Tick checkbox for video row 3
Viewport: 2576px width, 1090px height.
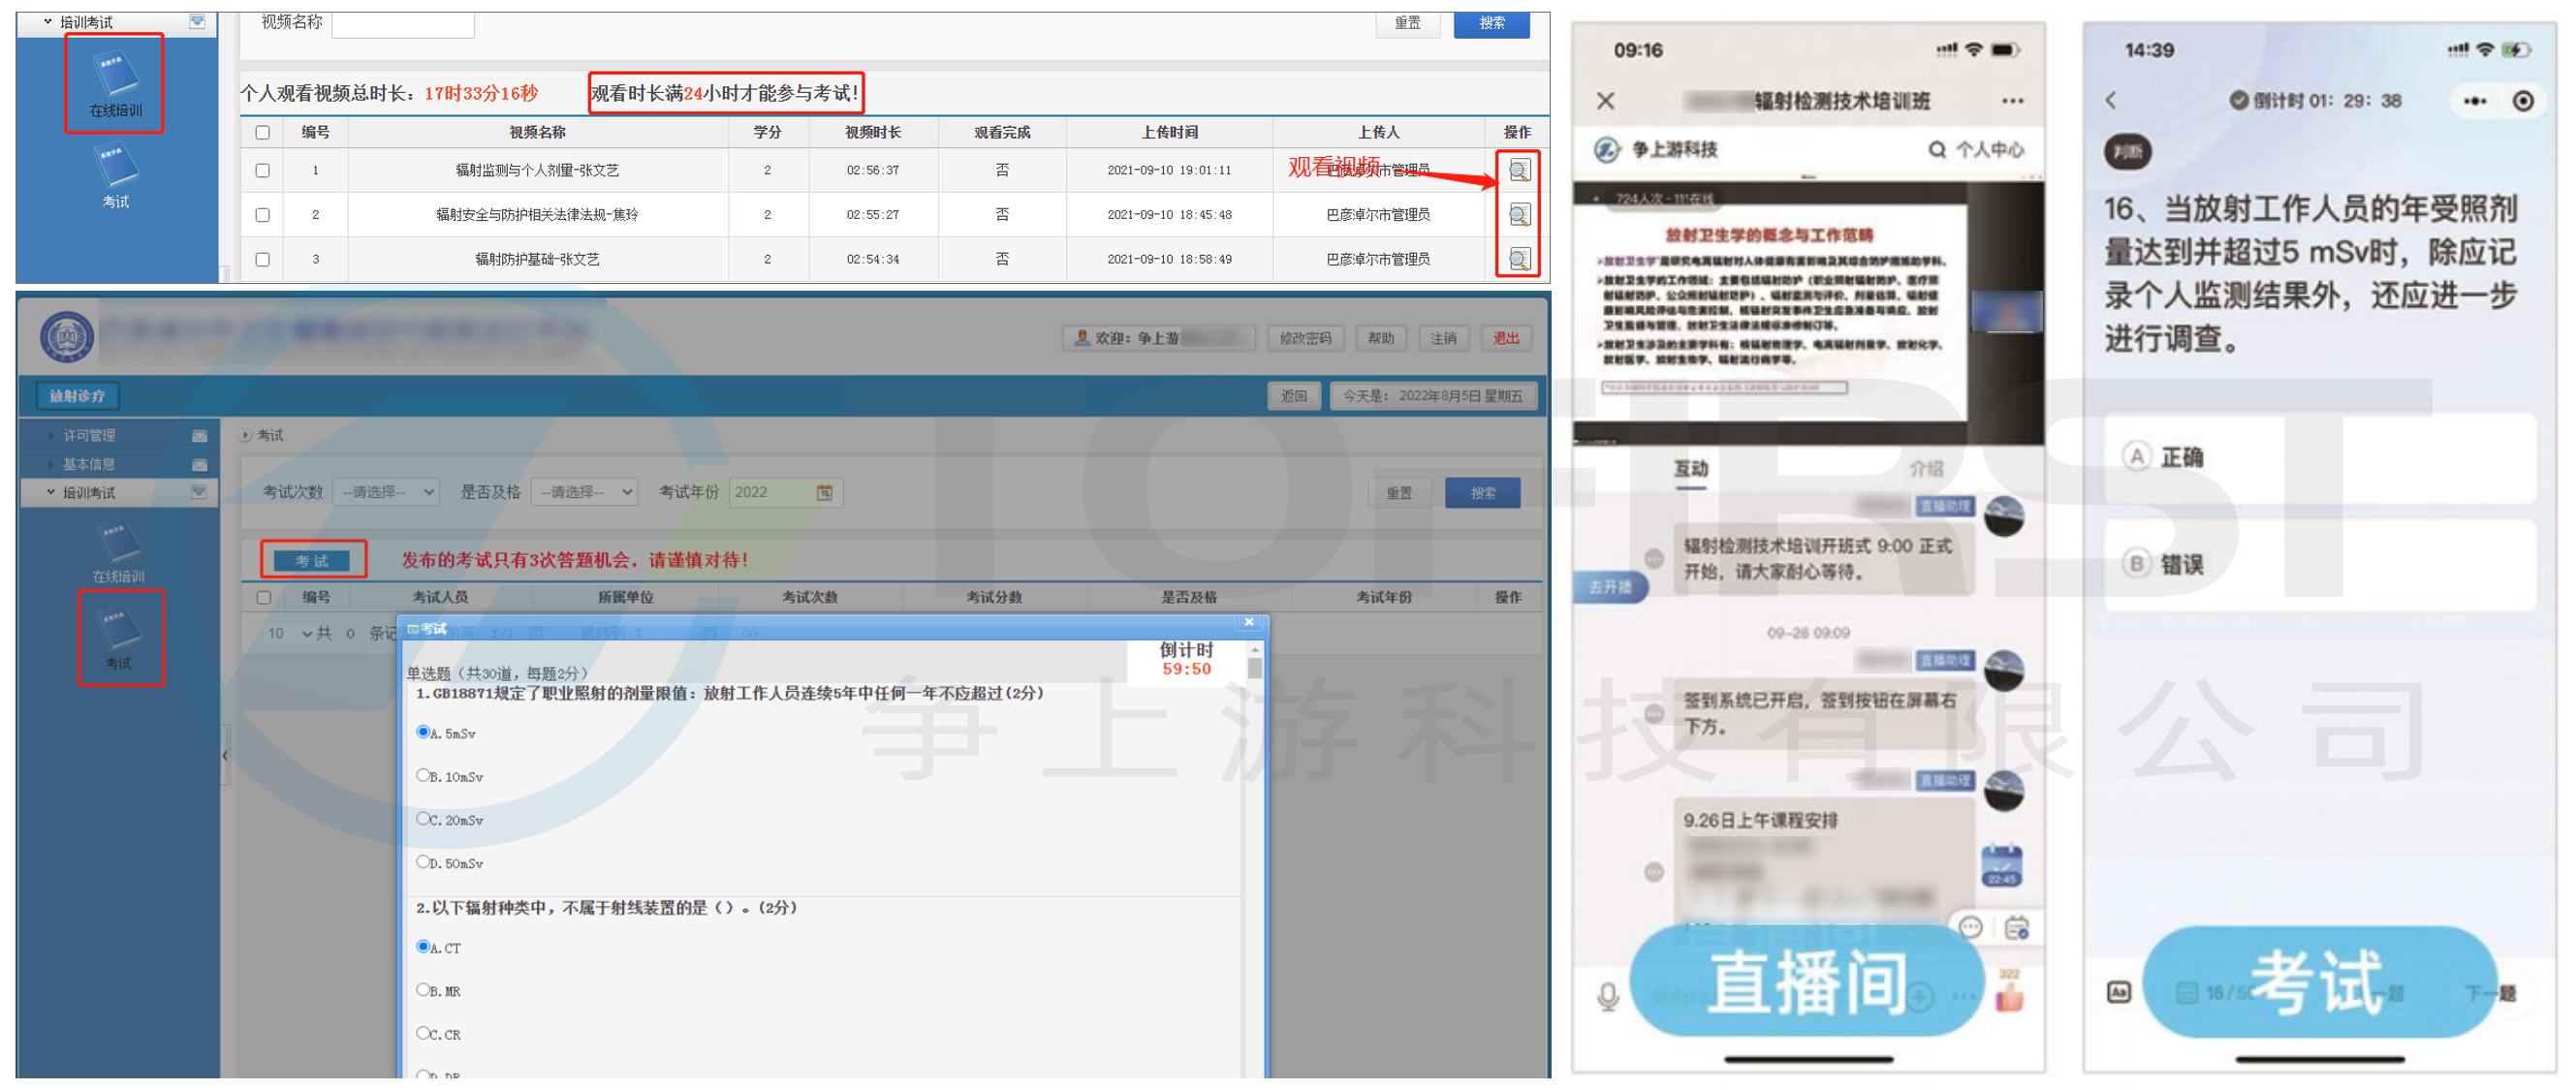tap(262, 260)
